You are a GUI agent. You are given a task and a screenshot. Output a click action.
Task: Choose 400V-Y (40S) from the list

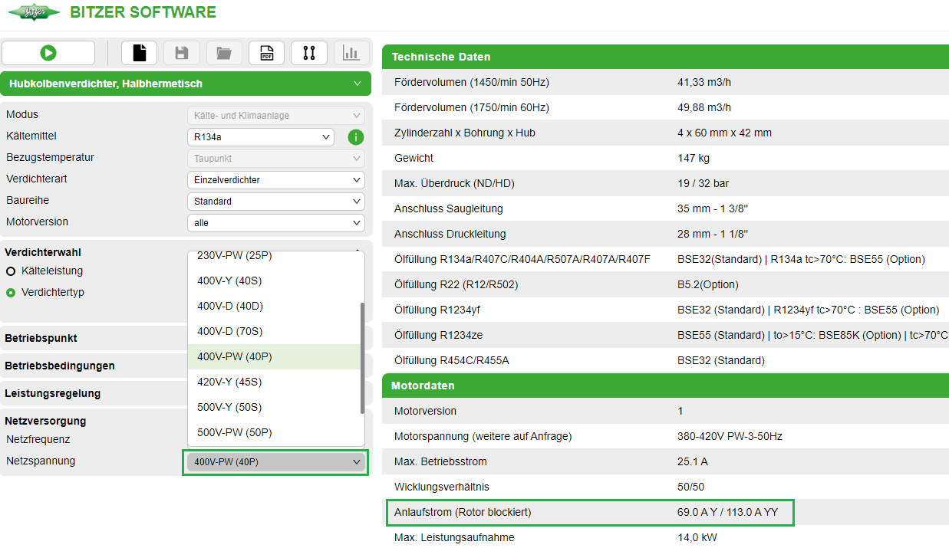pyautogui.click(x=230, y=281)
